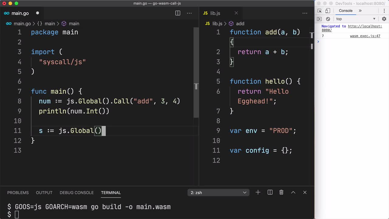Create a new terminal with plus icon
The image size is (389, 219).
[258, 192]
